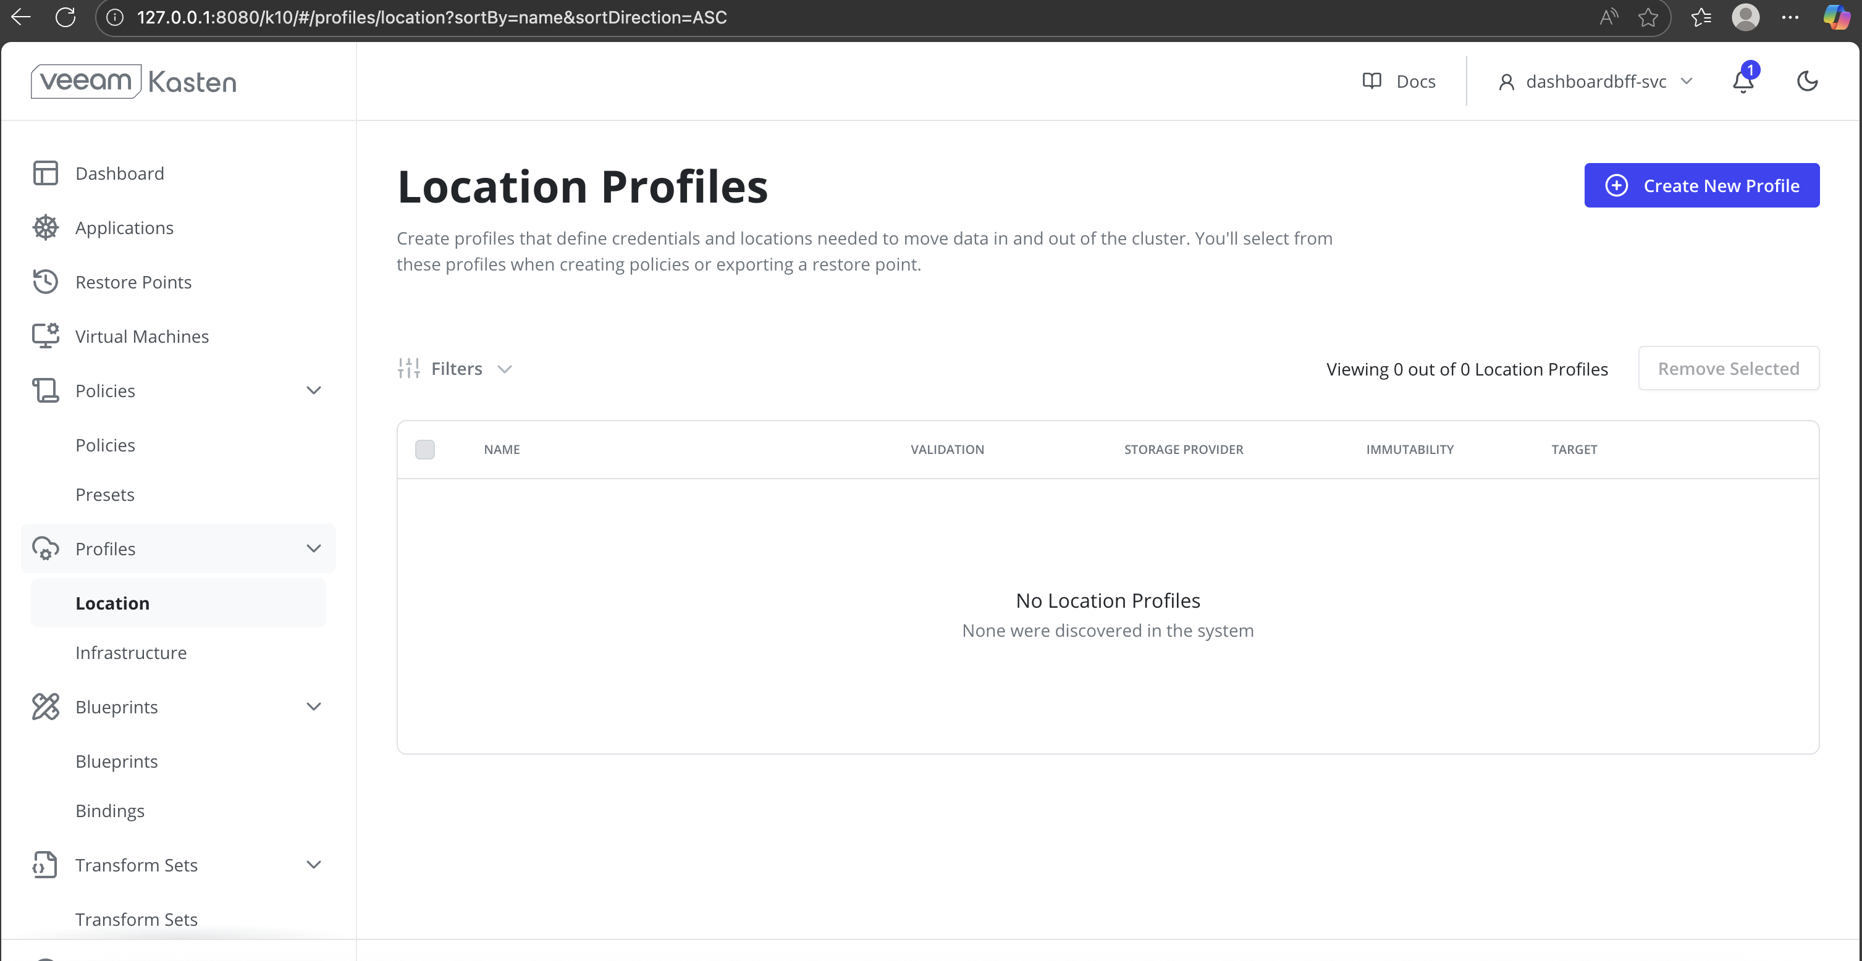The image size is (1862, 961).
Task: Sort table by the NAME column header
Action: 502,450
